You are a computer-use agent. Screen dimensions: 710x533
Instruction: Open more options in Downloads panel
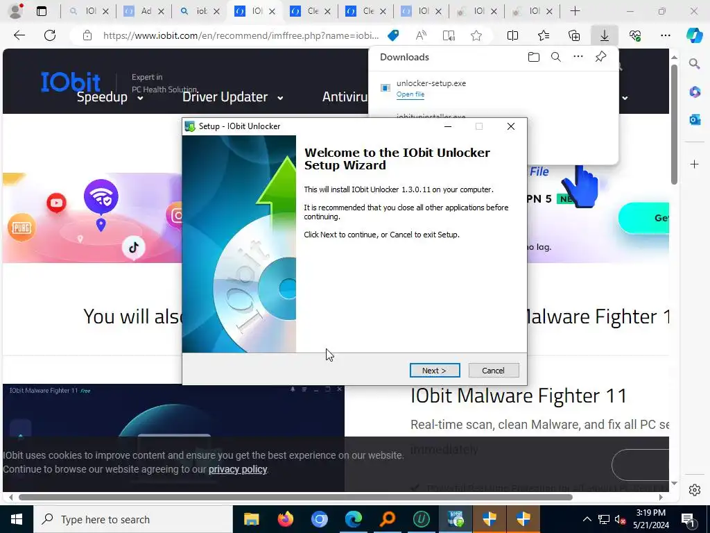click(x=578, y=57)
